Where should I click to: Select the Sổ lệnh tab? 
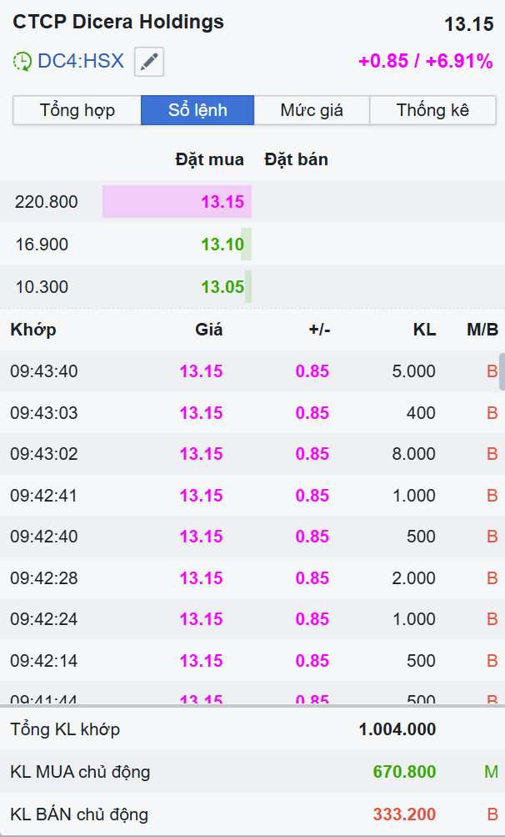[x=197, y=110]
